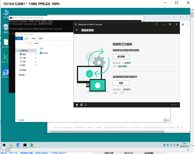Switch to large icons view in Explorer
Screen dimensions: 194x154
[168, 120]
